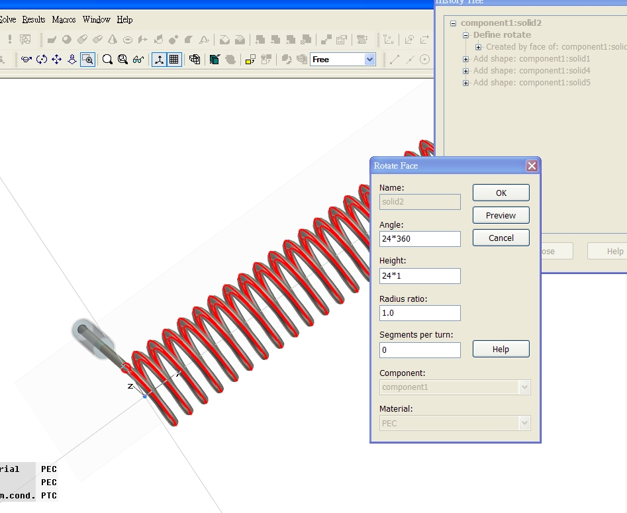Viewport: 627px width, 513px height.
Task: Open the Material dropdown in Rotate Face
Action: click(x=524, y=423)
